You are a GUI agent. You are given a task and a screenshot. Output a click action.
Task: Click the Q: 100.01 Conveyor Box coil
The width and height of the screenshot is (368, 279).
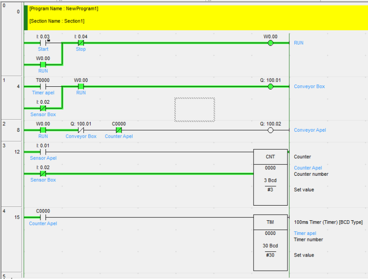click(x=270, y=87)
